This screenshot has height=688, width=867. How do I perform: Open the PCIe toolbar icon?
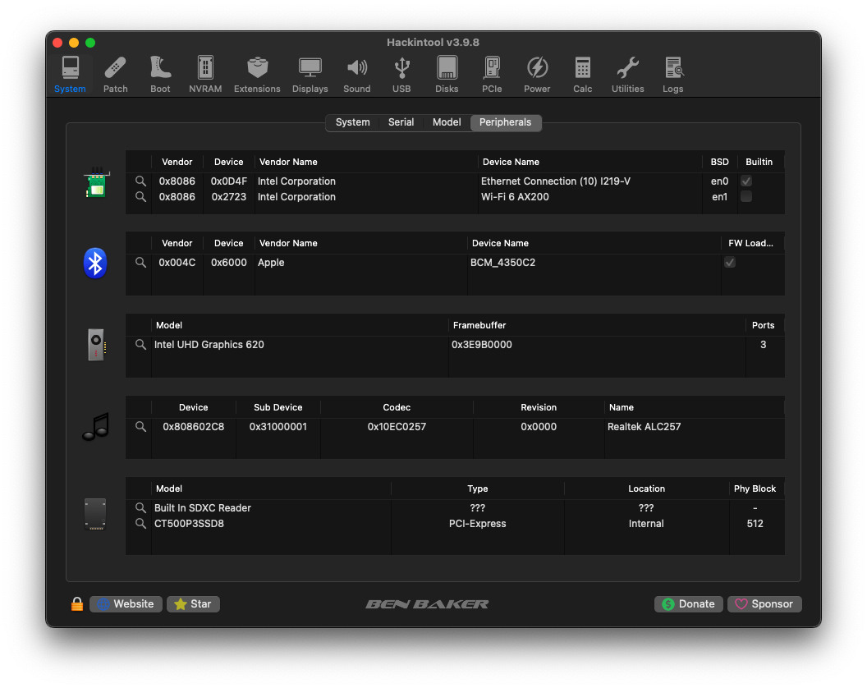click(492, 74)
